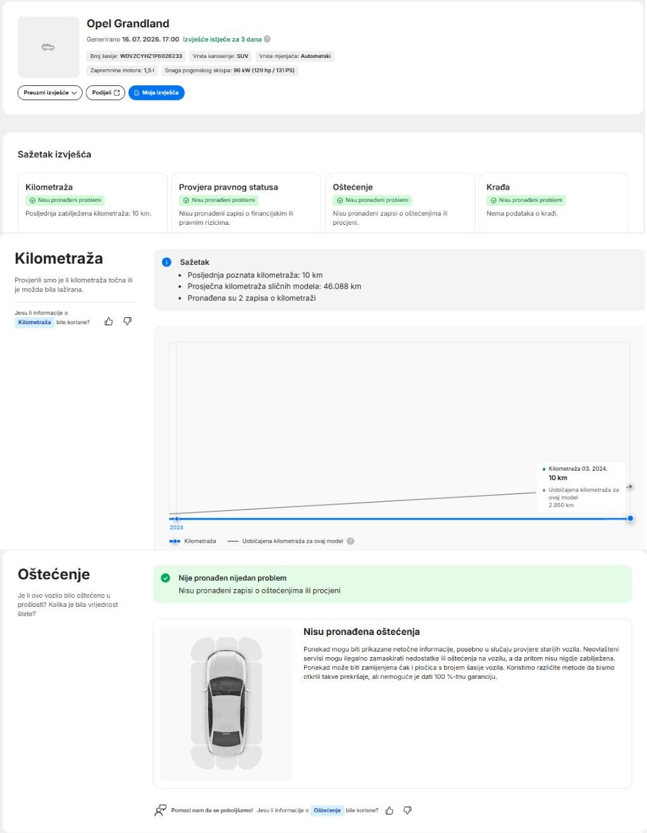Image resolution: width=647 pixels, height=833 pixels.
Task: Click the Nisu pronađena oštećenja heading
Action: [361, 632]
